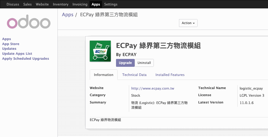Open the App Store sidebar link
This screenshot has height=137, width=268.
tap(10, 44)
